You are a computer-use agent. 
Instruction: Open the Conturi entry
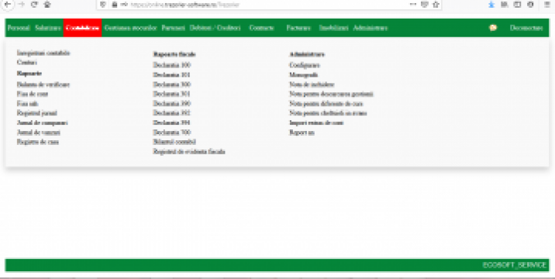click(27, 63)
